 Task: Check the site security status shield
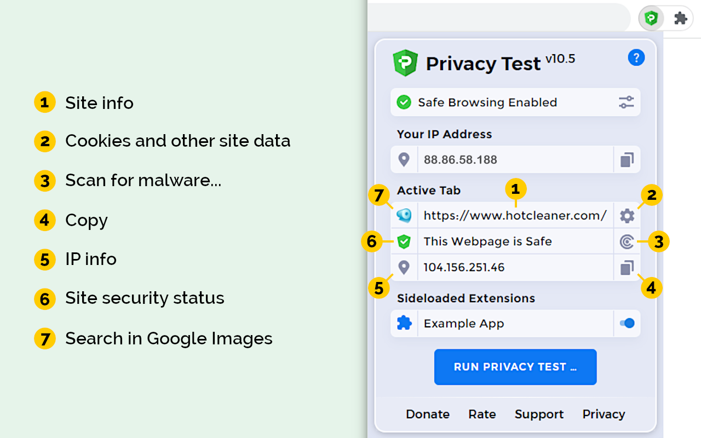pyautogui.click(x=404, y=241)
